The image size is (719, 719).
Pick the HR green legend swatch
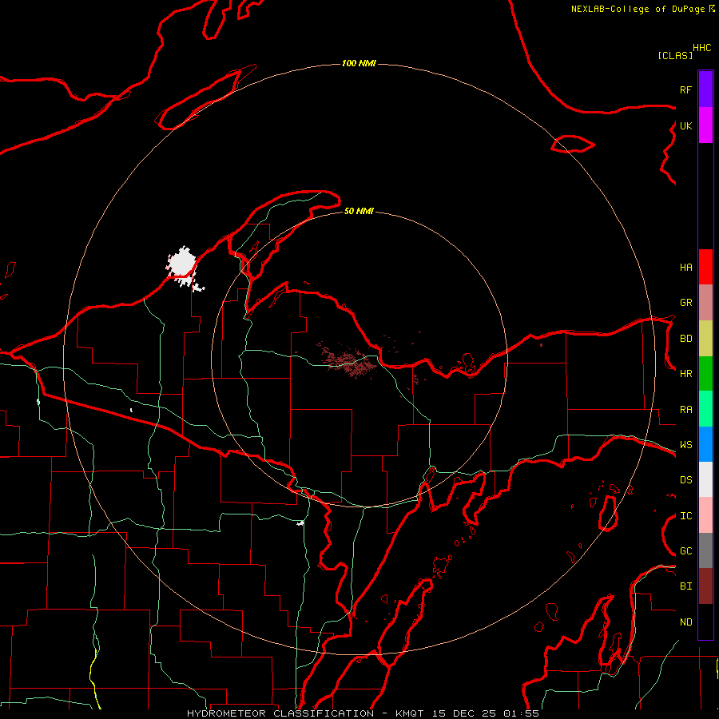pyautogui.click(x=705, y=373)
